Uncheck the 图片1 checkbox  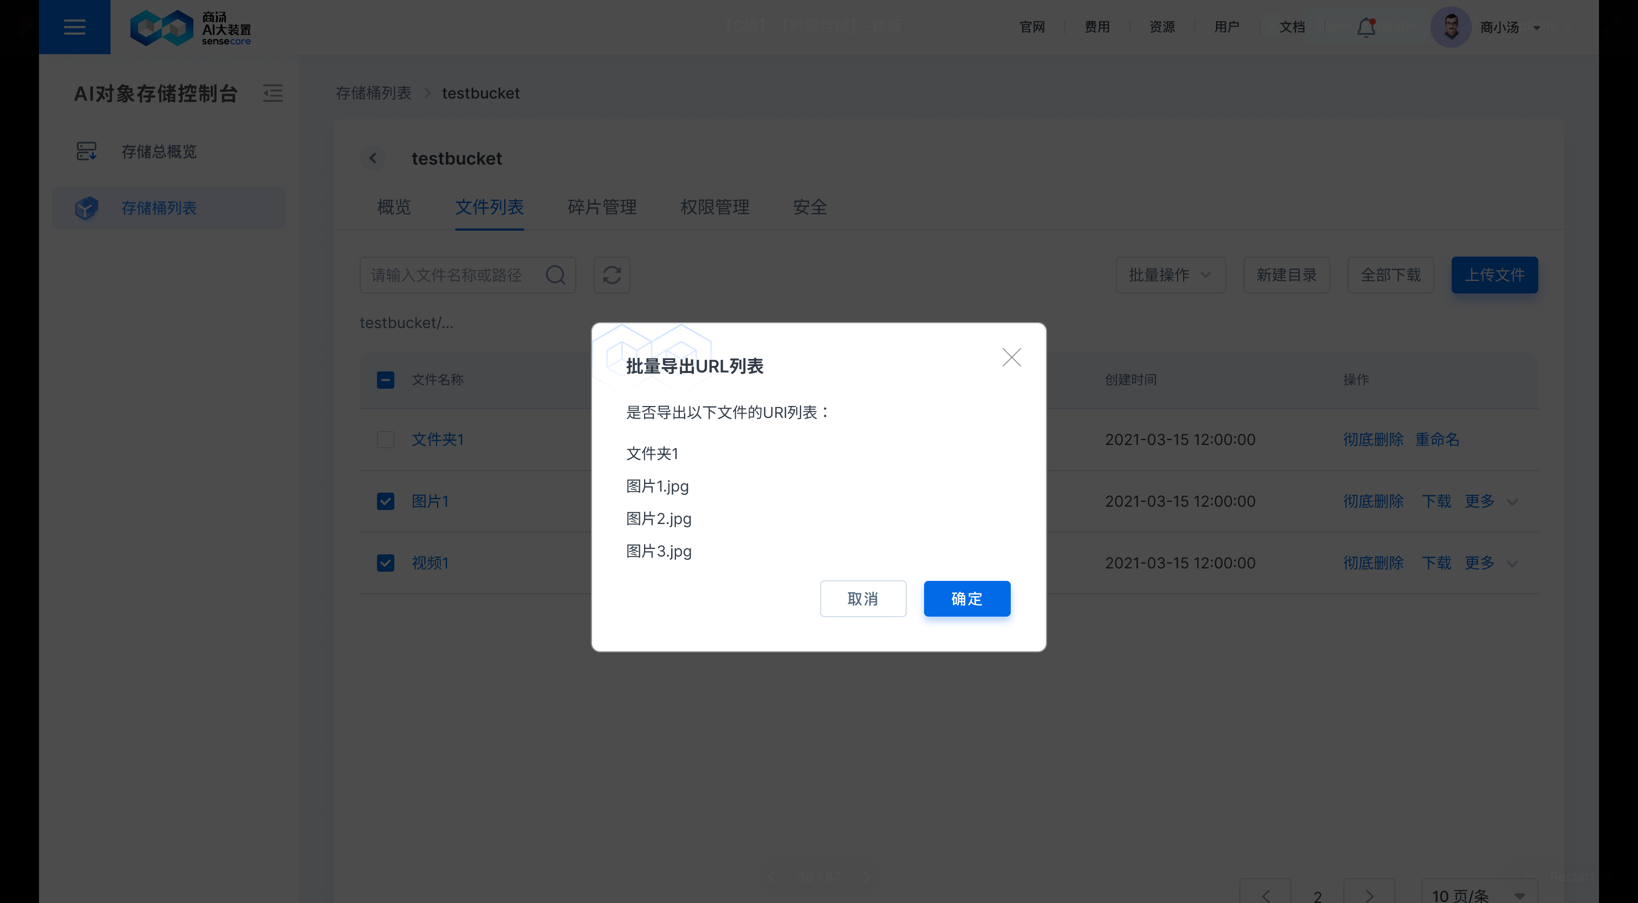(385, 501)
